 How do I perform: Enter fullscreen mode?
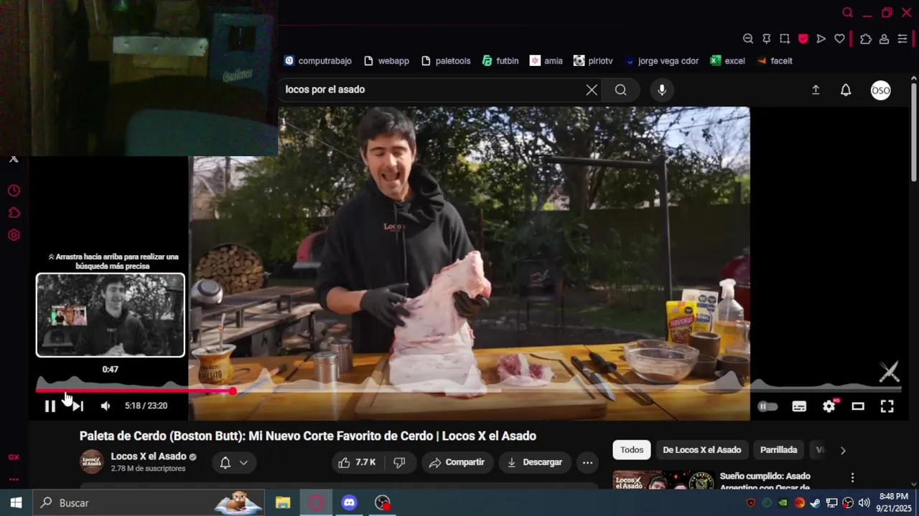[x=887, y=406]
